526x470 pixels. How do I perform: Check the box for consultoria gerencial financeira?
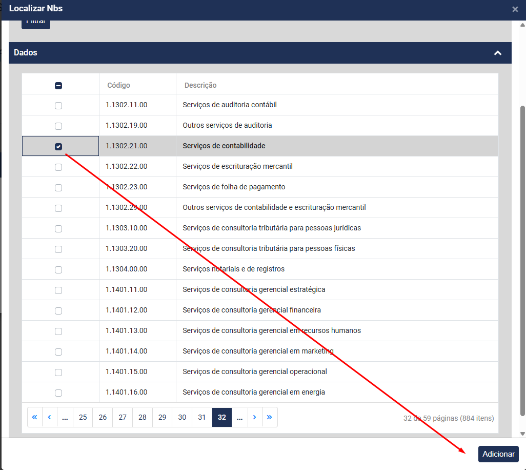coord(58,310)
